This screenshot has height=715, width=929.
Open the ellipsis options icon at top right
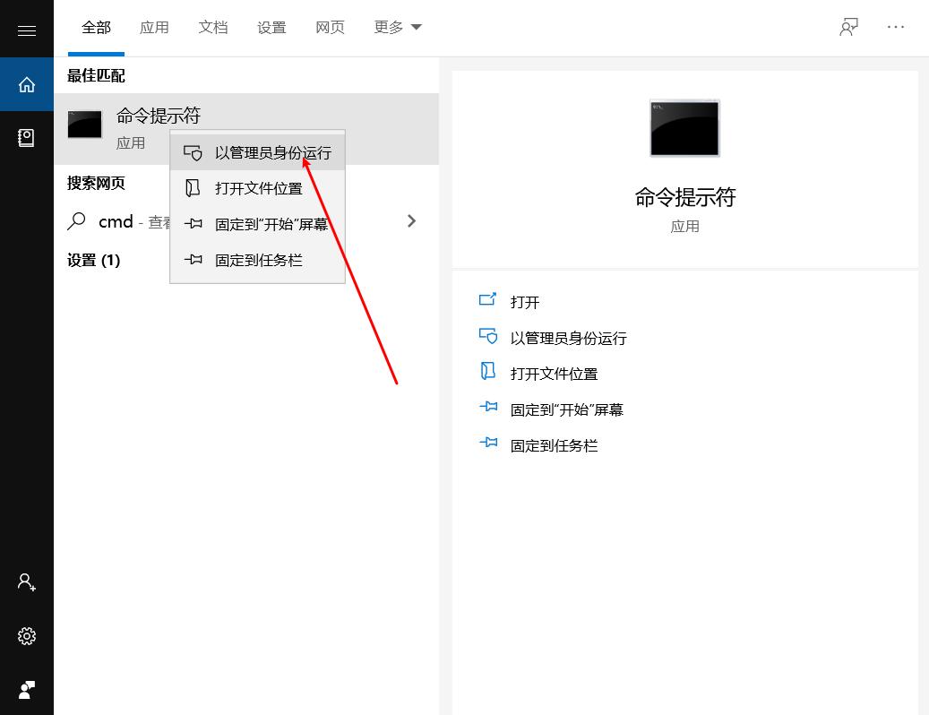click(x=896, y=27)
